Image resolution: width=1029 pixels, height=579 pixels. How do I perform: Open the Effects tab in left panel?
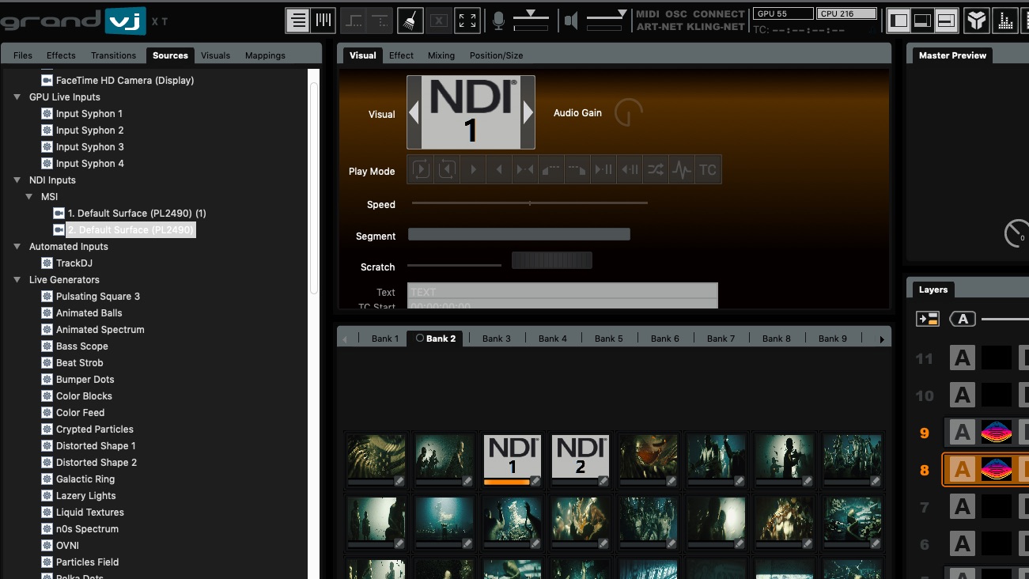(61, 55)
